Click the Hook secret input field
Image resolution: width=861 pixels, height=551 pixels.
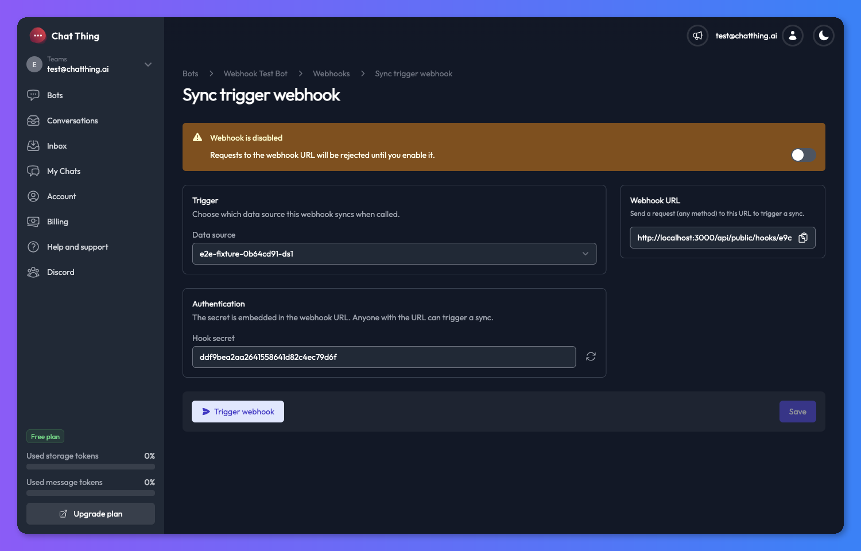[384, 357]
